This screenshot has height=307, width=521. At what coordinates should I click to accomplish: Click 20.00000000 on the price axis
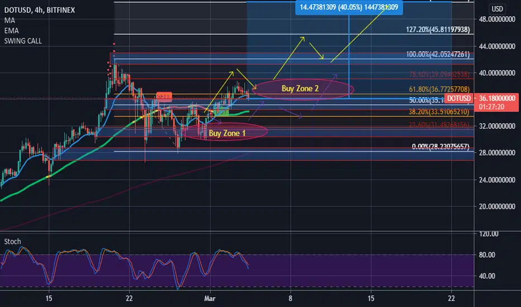[497, 207]
